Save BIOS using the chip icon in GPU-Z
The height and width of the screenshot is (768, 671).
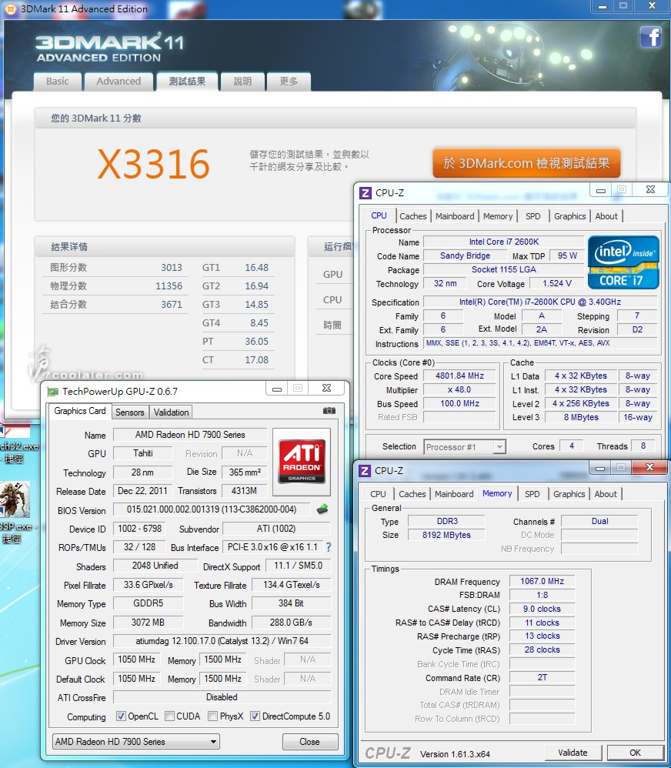click(322, 509)
